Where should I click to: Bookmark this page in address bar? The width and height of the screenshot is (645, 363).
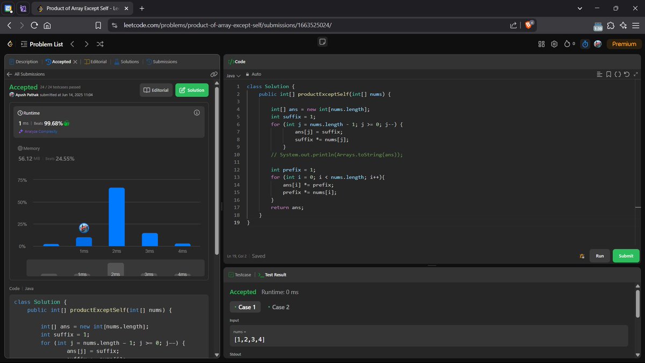point(98,25)
